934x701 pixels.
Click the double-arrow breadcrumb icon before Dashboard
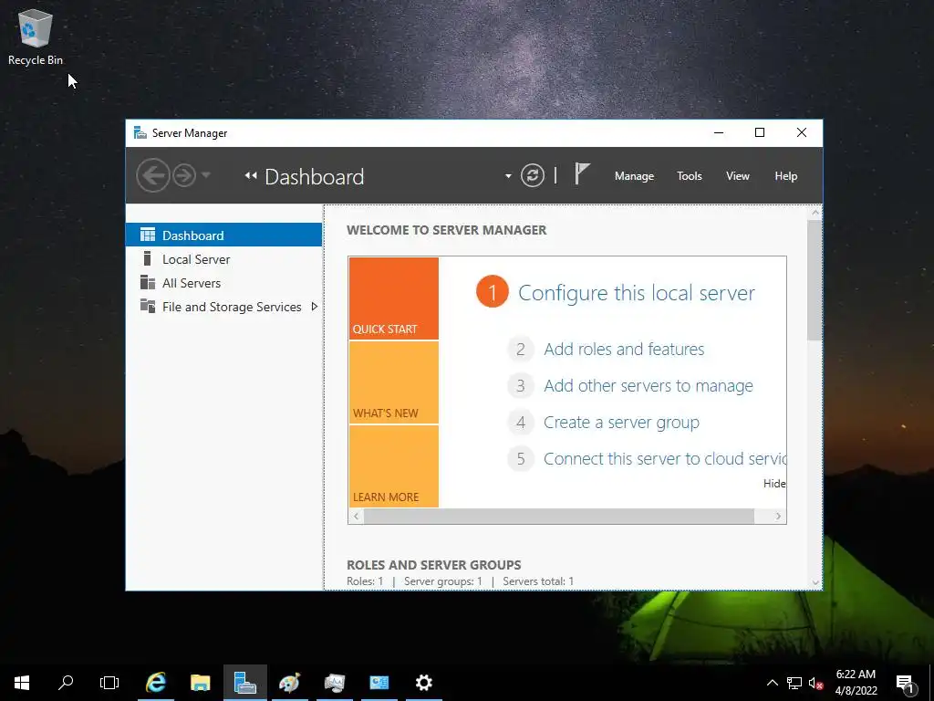[251, 176]
